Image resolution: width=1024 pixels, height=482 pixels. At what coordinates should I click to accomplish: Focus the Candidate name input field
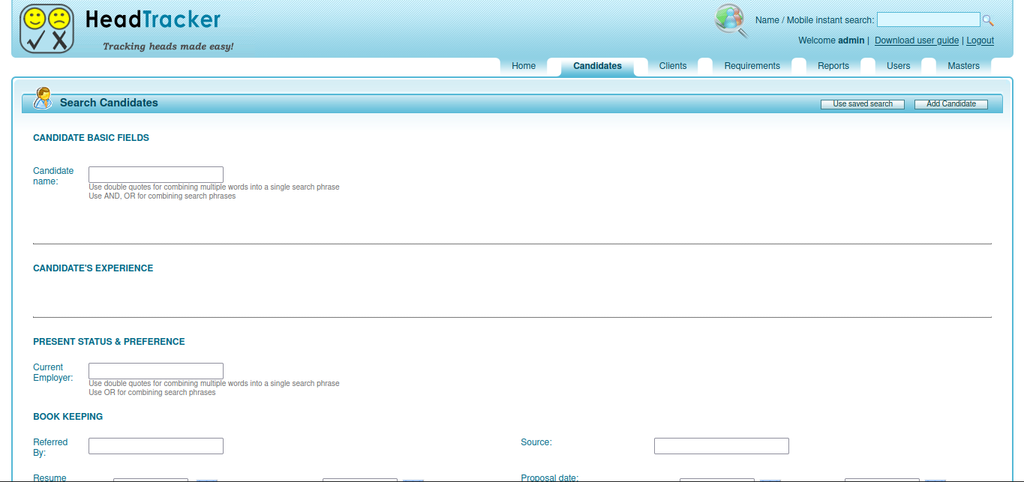click(156, 175)
